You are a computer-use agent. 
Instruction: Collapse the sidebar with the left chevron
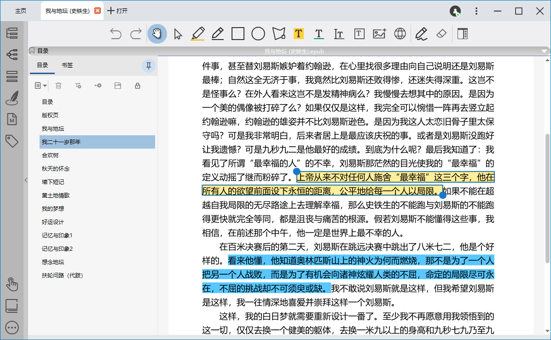(26, 180)
